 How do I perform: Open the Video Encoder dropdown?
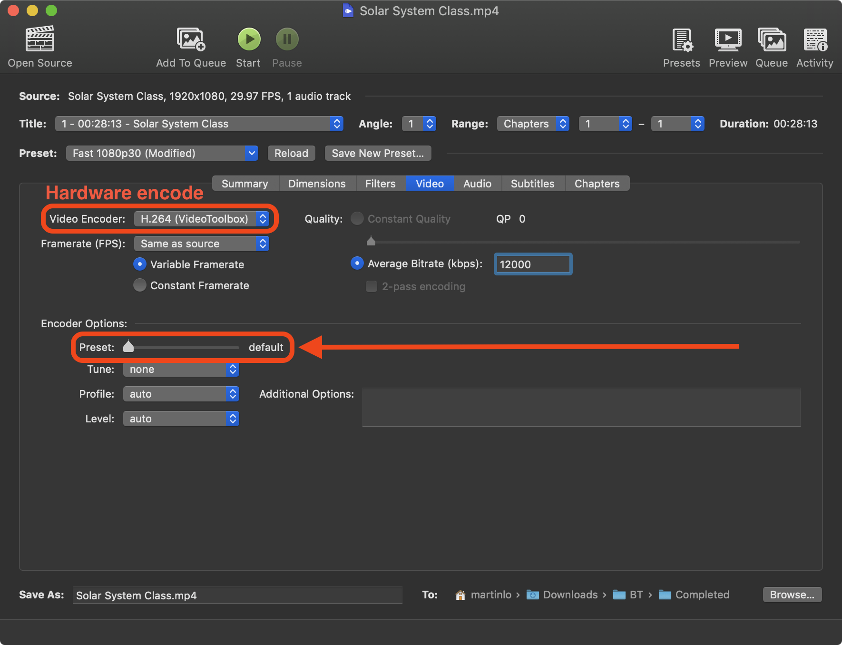click(202, 219)
